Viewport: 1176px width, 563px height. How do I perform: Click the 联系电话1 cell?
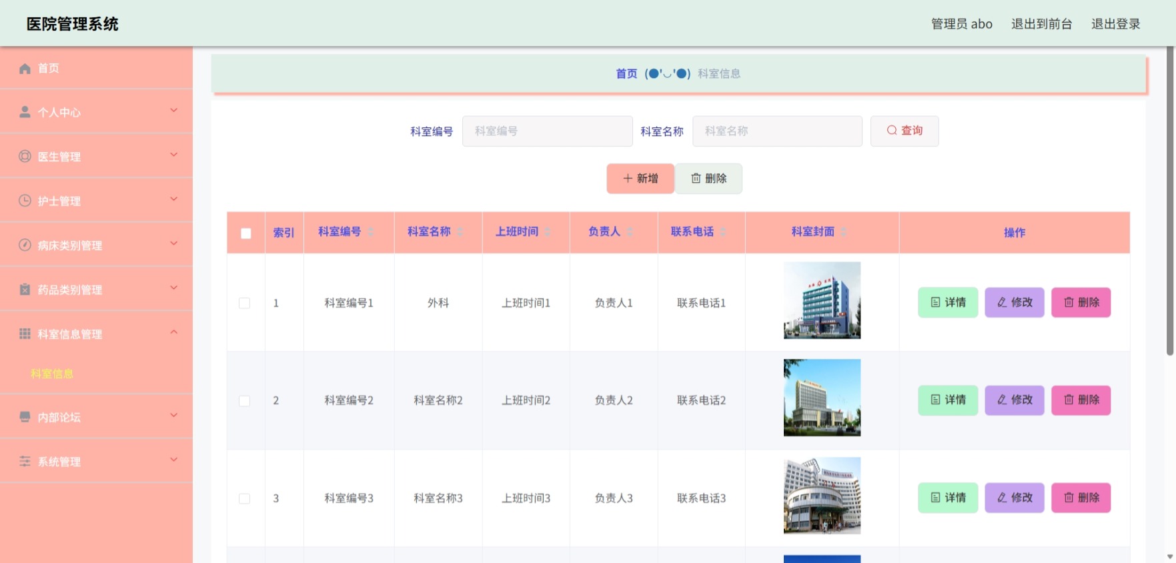[x=701, y=303]
